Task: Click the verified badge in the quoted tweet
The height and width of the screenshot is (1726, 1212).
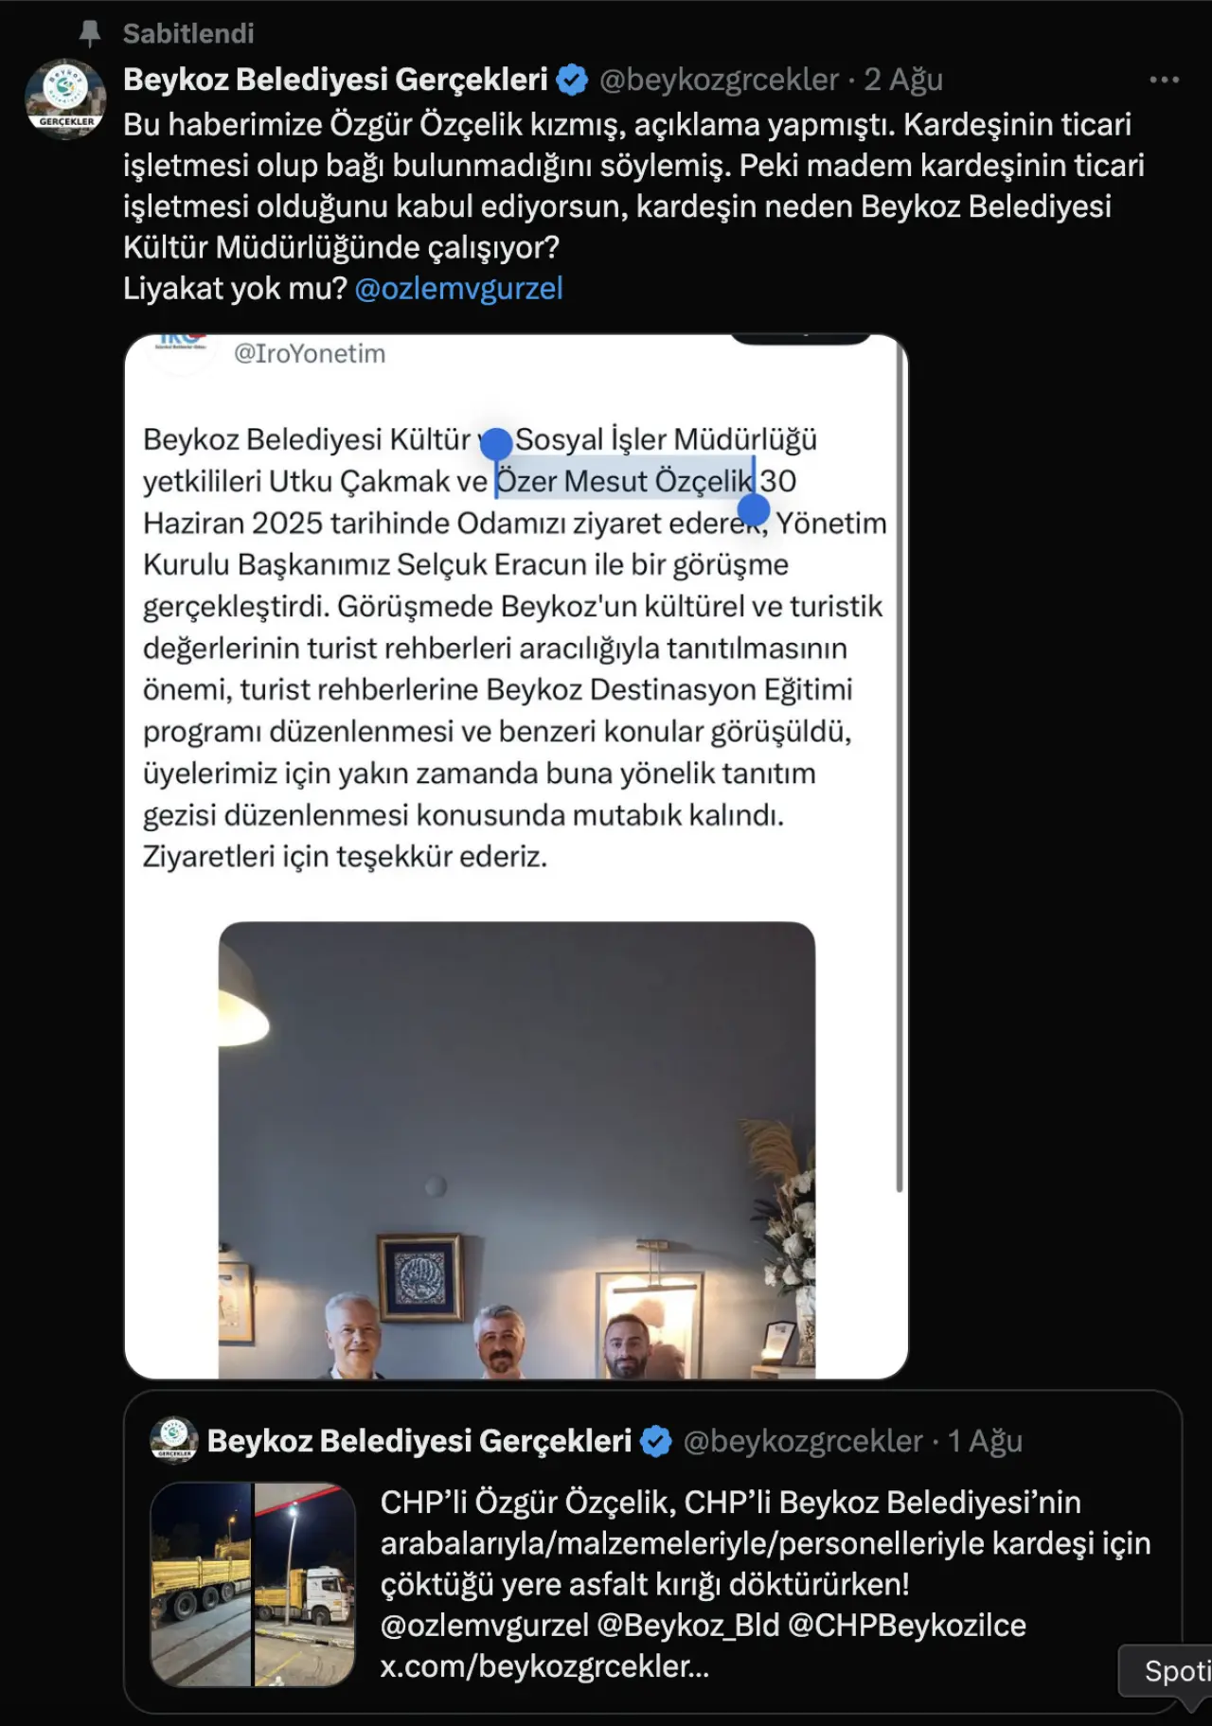Action: (x=656, y=1441)
